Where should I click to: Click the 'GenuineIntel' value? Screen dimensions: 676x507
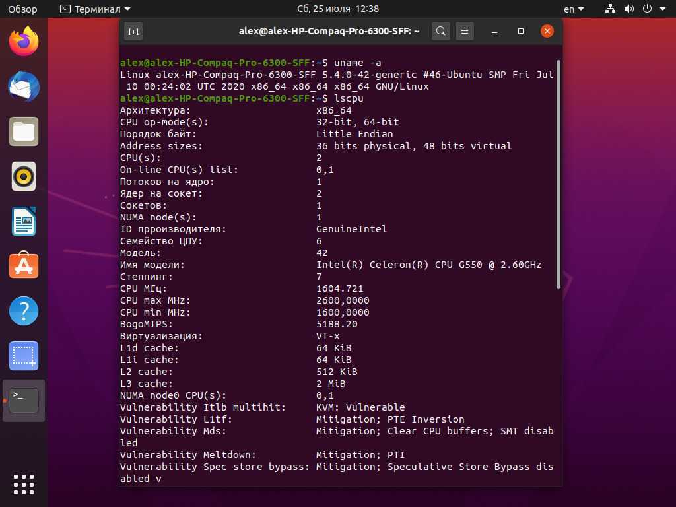click(351, 229)
